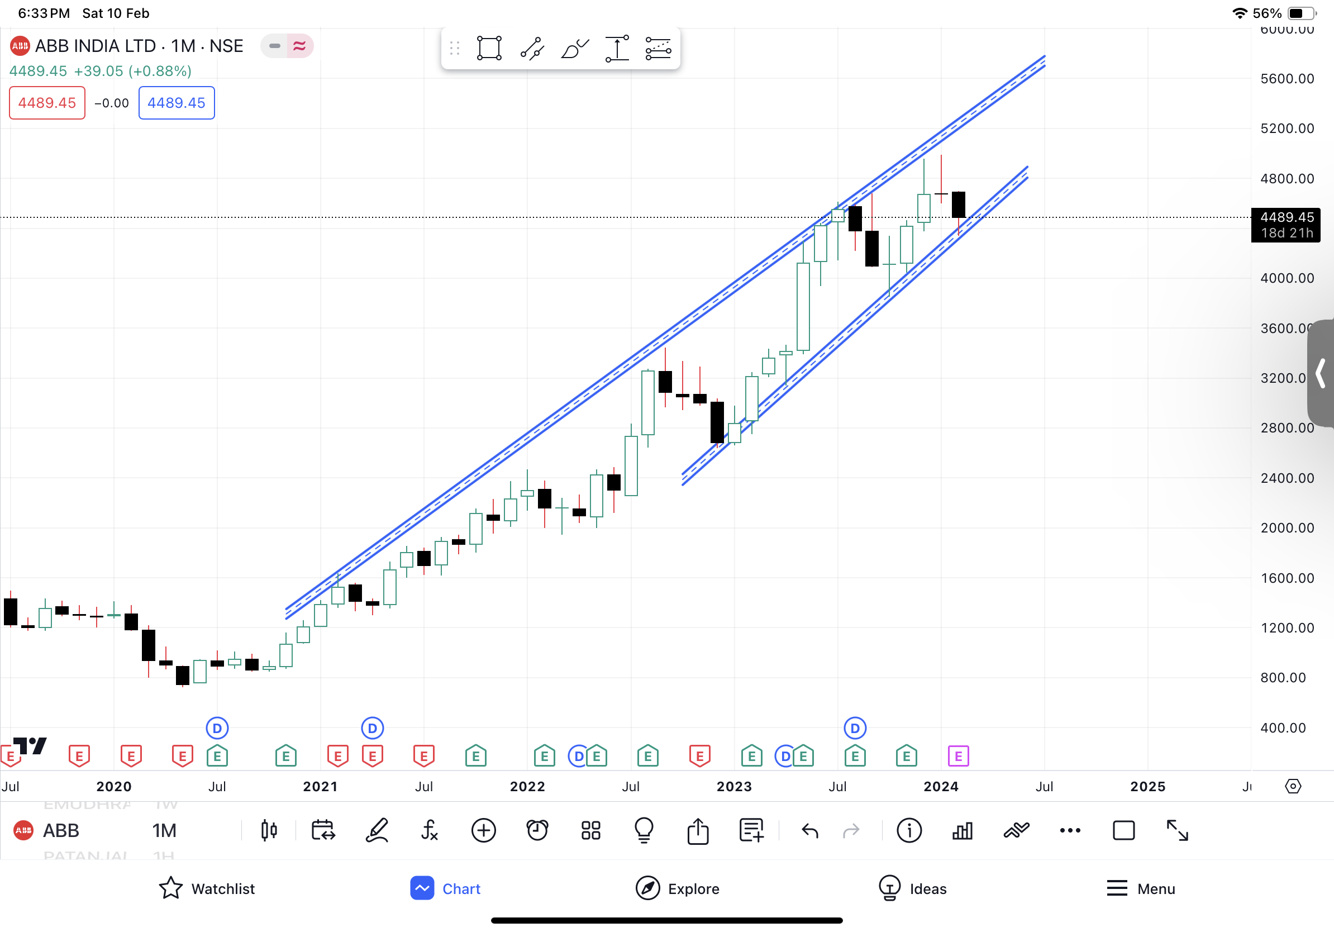Select the brush drawing tool
The image size is (1334, 932).
575,48
